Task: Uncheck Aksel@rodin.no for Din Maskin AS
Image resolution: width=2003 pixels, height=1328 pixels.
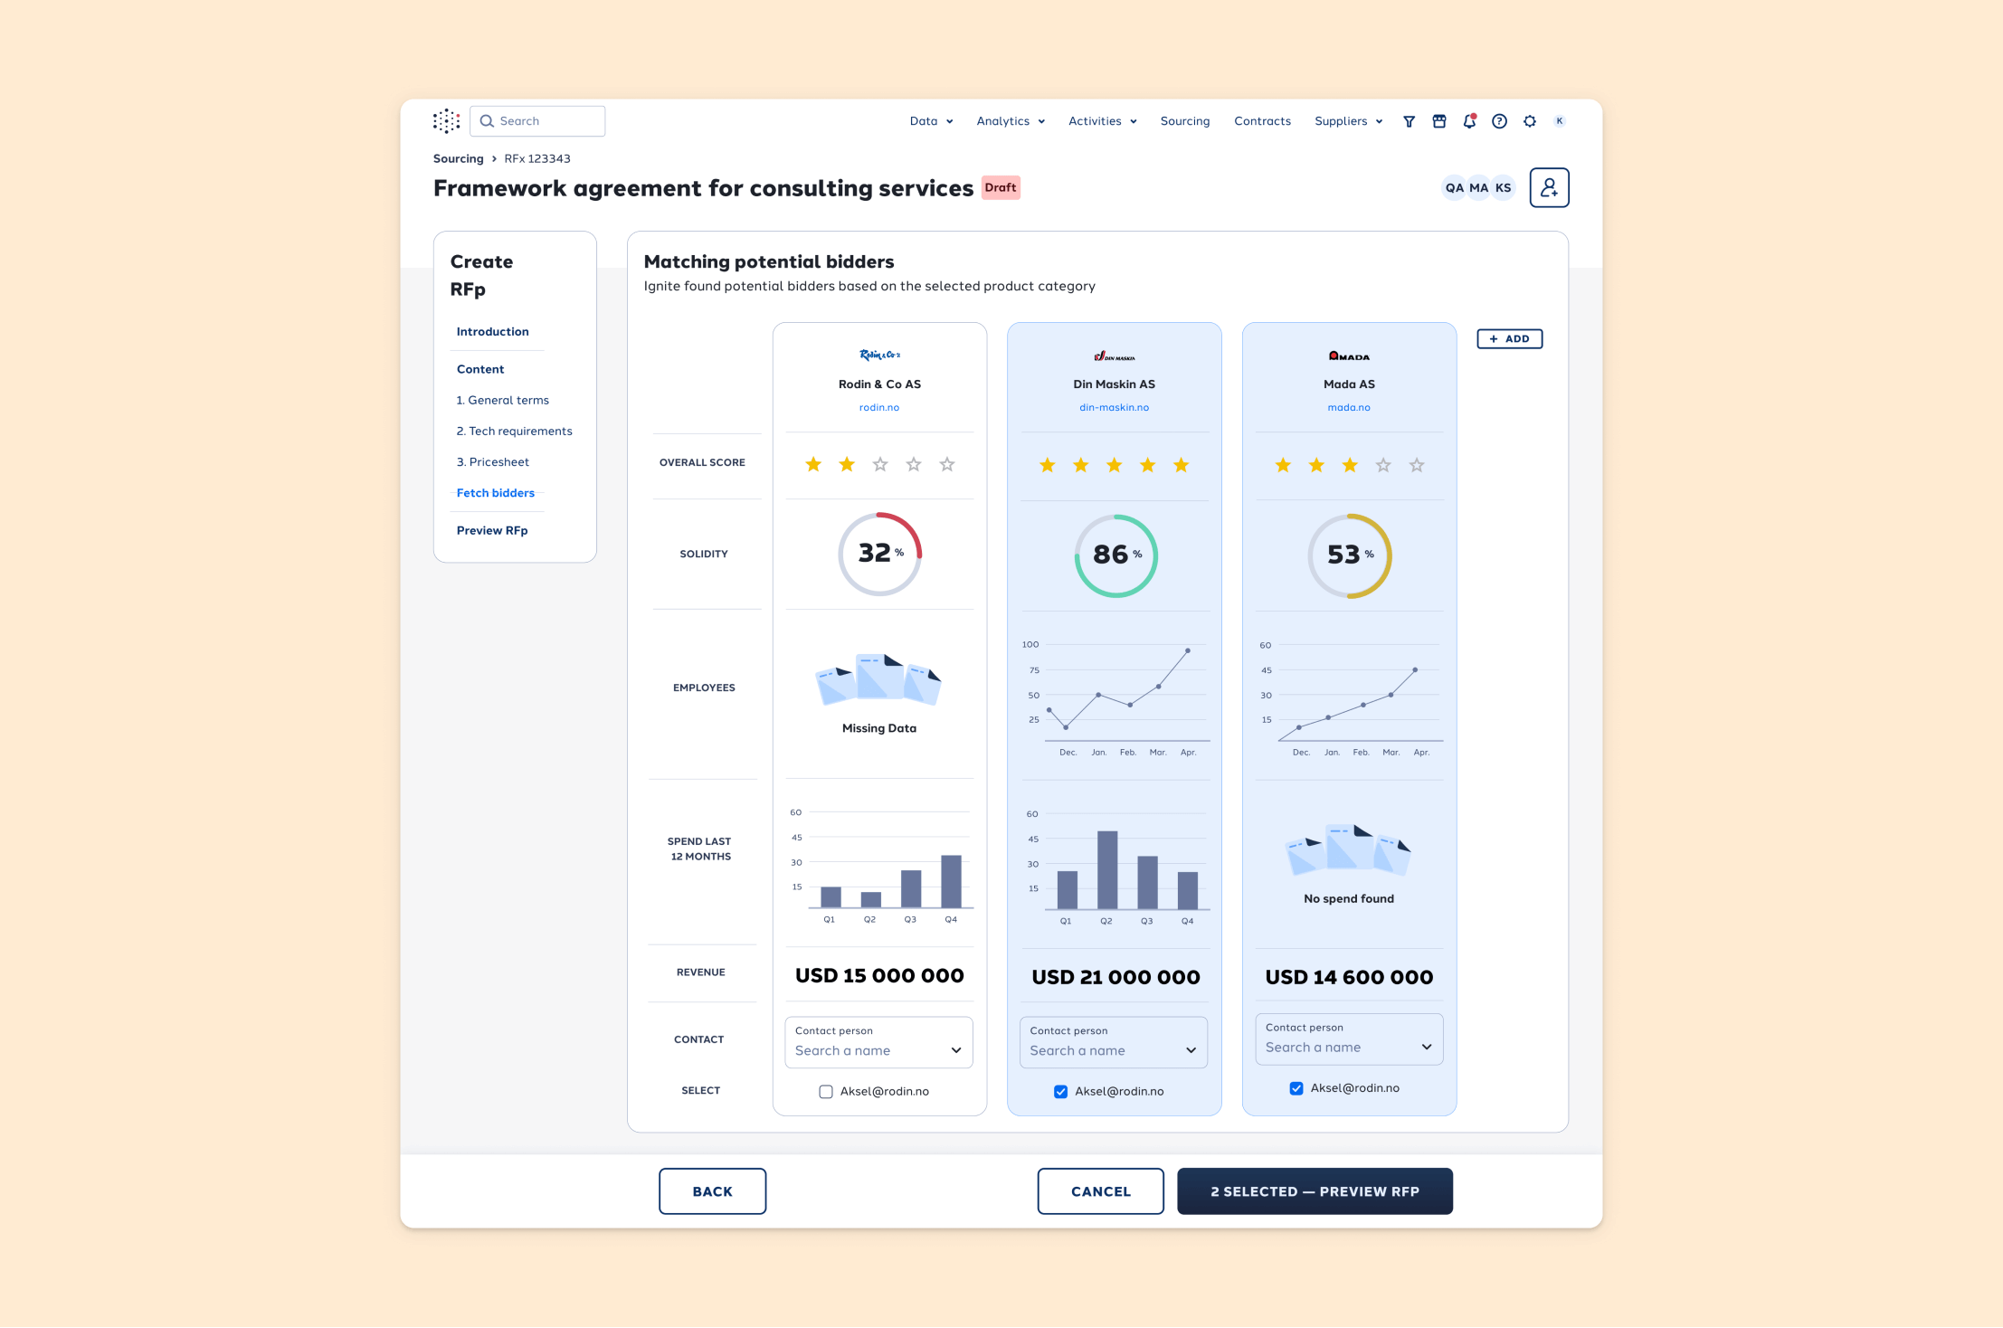Action: 1060,1091
